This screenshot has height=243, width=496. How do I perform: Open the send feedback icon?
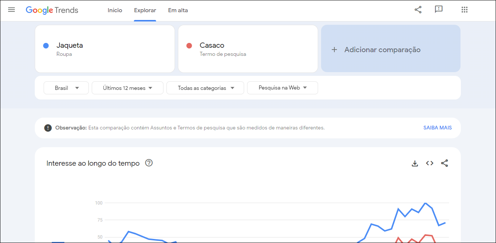pyautogui.click(x=439, y=10)
